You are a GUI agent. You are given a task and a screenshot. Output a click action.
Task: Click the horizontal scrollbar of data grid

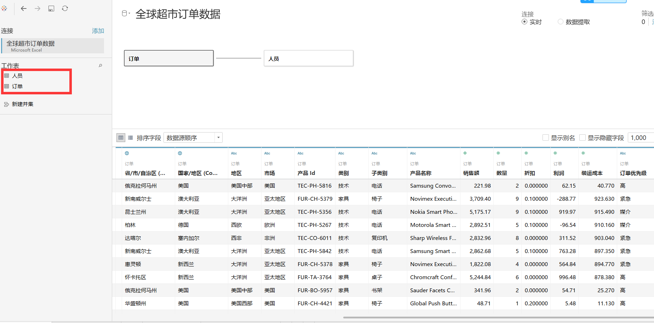coord(498,317)
